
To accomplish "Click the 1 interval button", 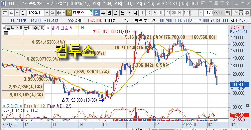I will [142, 13].
